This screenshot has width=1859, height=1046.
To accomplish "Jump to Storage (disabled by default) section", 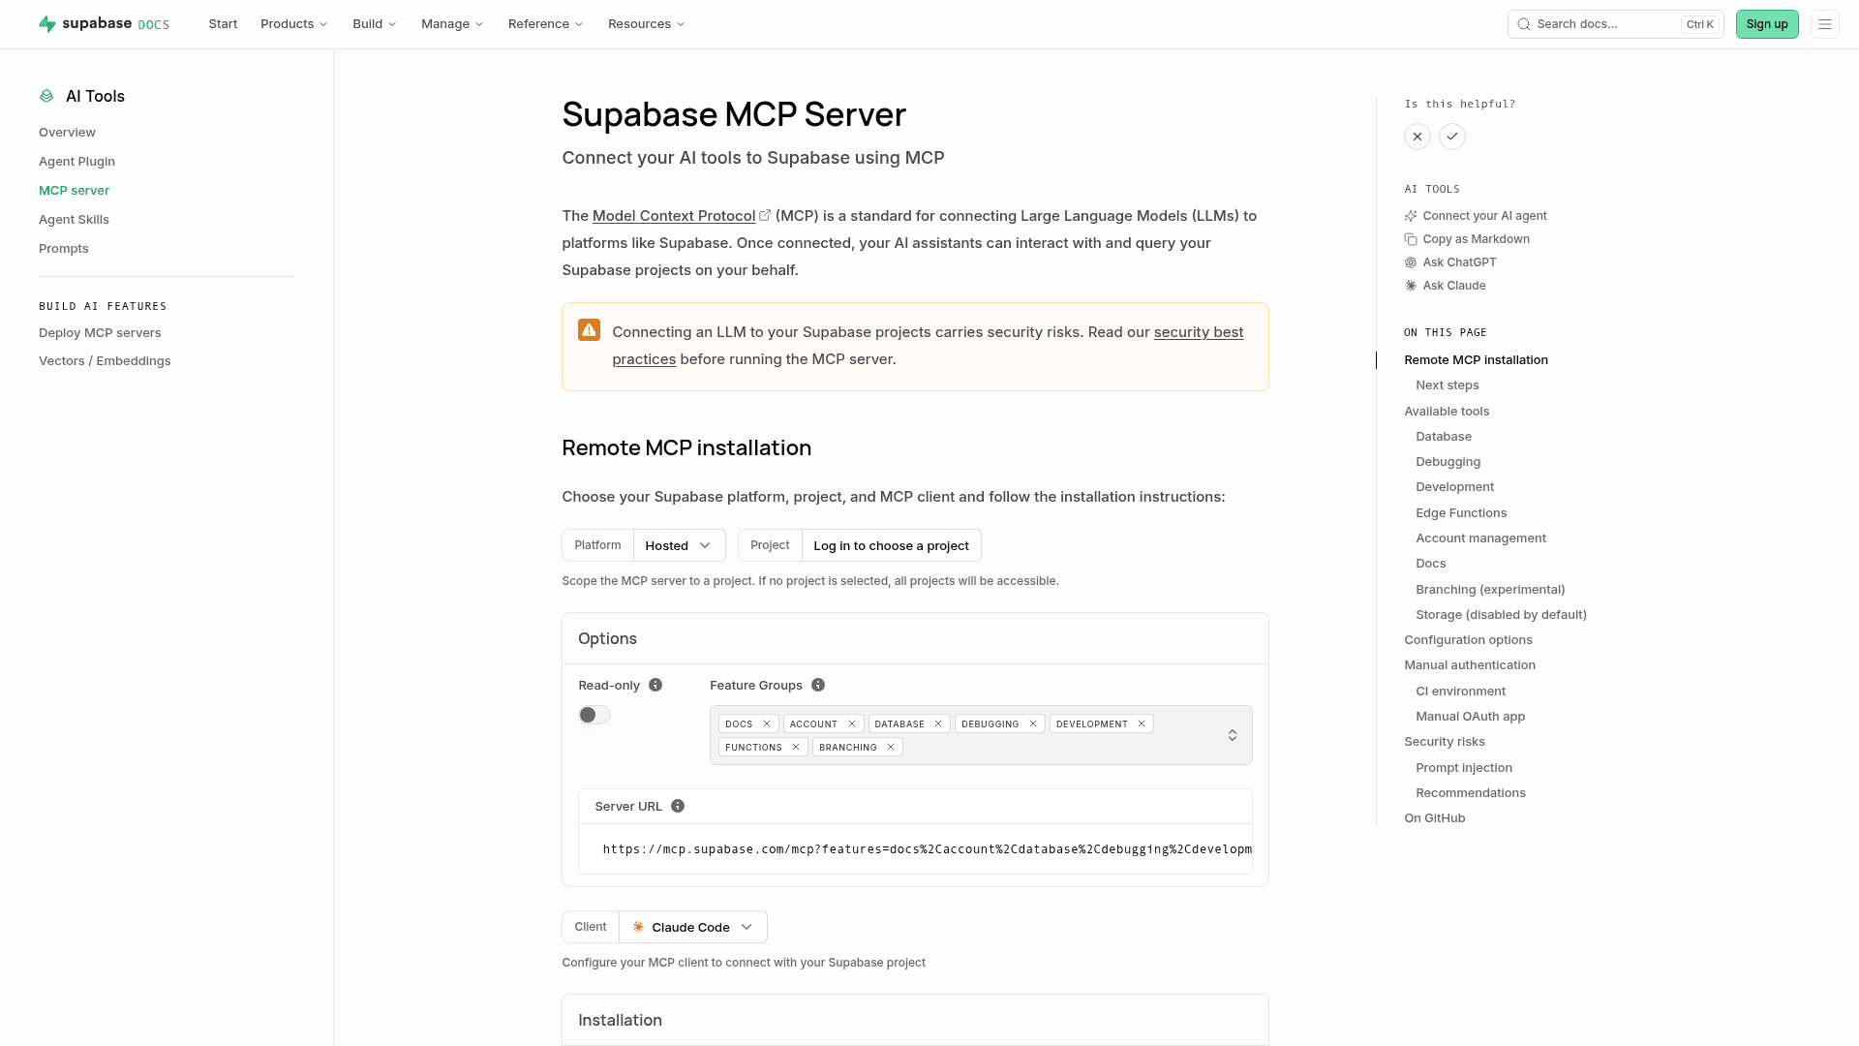I will 1501,615.
